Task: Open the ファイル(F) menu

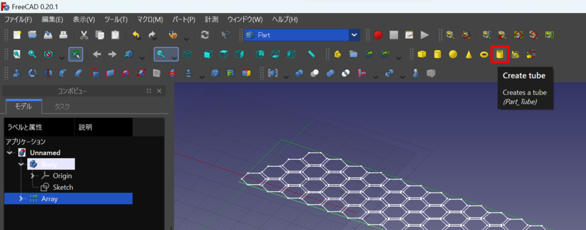Action: tap(18, 20)
